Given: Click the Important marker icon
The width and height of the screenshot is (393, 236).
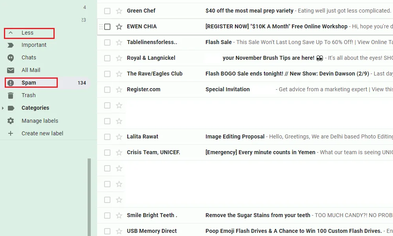Looking at the screenshot, I should click(x=11, y=45).
